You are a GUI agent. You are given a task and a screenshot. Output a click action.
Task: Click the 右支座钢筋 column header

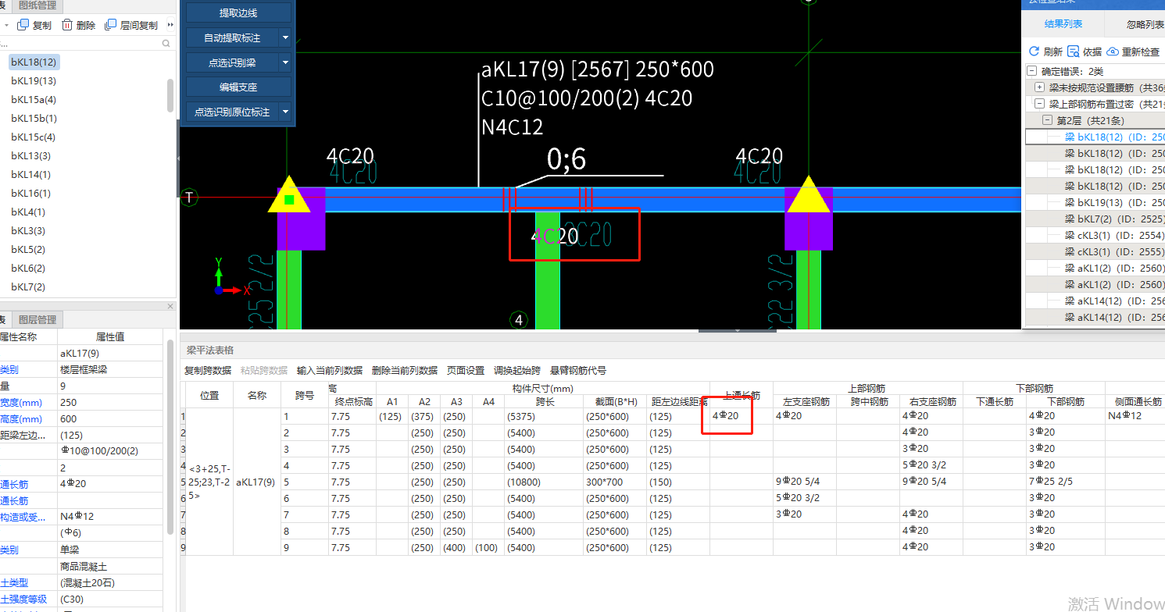pyautogui.click(x=931, y=402)
